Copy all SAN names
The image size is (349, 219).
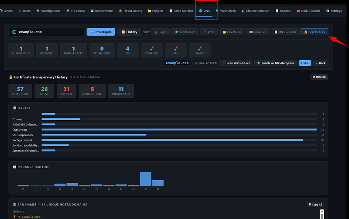[x=315, y=205]
